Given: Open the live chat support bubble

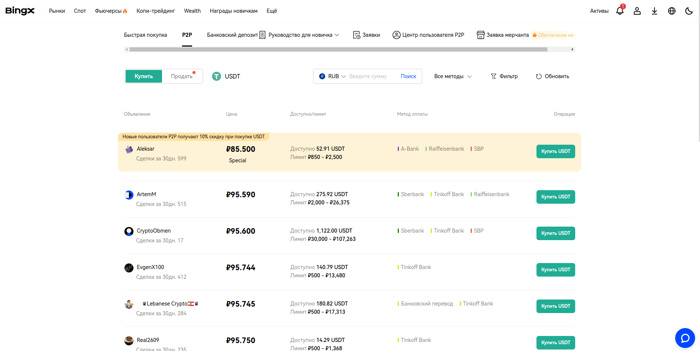Looking at the screenshot, I should tap(685, 338).
